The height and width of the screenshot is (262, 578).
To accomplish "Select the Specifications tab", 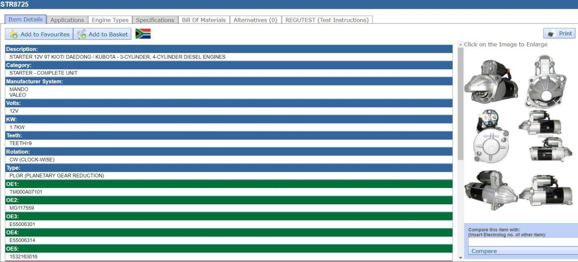I will pyautogui.click(x=155, y=20).
